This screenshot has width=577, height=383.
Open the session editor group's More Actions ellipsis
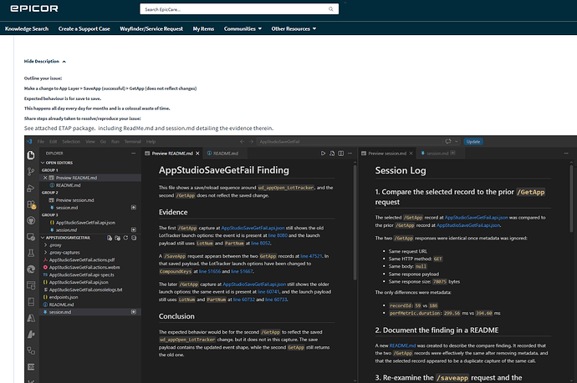coord(566,154)
